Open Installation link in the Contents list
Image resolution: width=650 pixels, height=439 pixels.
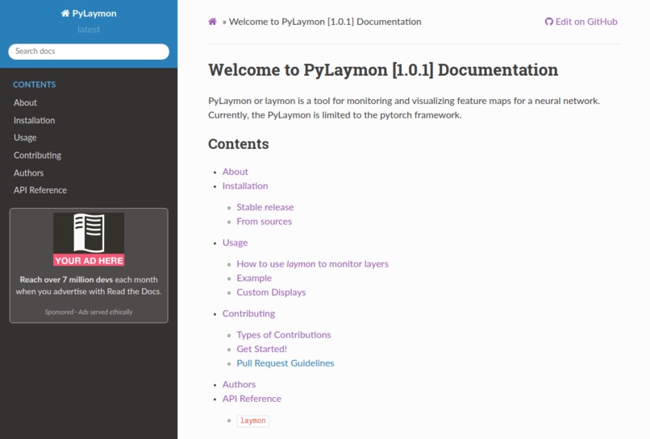click(x=245, y=186)
